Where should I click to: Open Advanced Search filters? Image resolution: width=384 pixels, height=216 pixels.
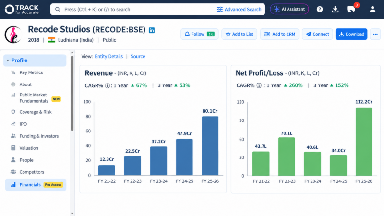click(x=239, y=9)
